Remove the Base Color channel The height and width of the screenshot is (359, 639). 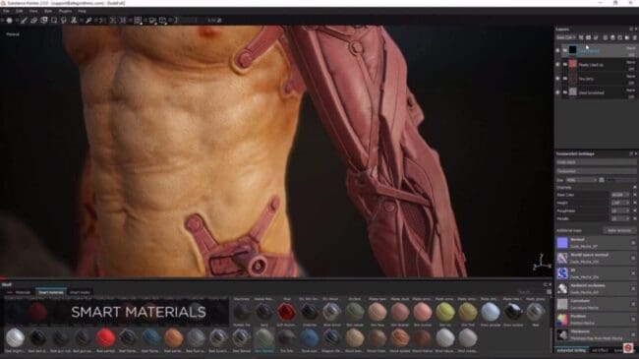click(634, 195)
